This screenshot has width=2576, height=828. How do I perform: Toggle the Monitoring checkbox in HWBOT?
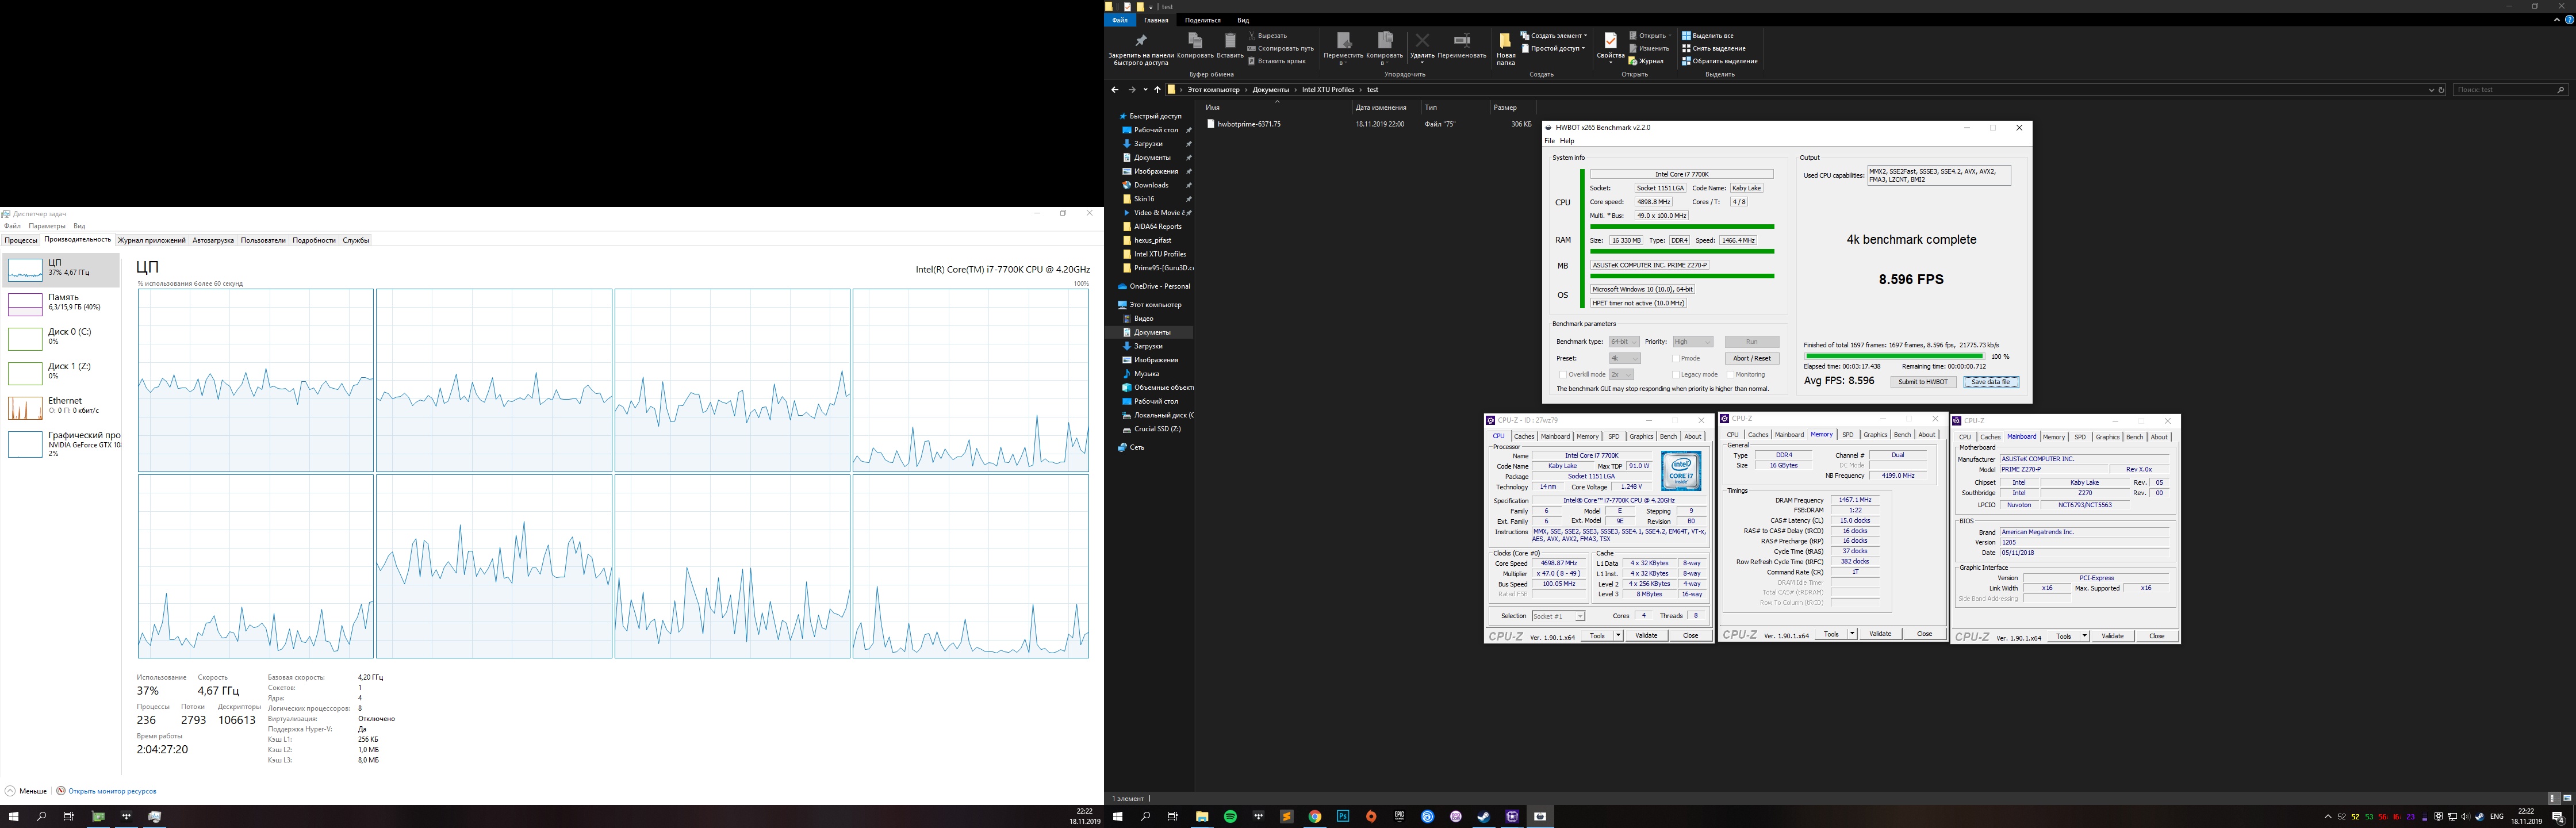(1731, 374)
